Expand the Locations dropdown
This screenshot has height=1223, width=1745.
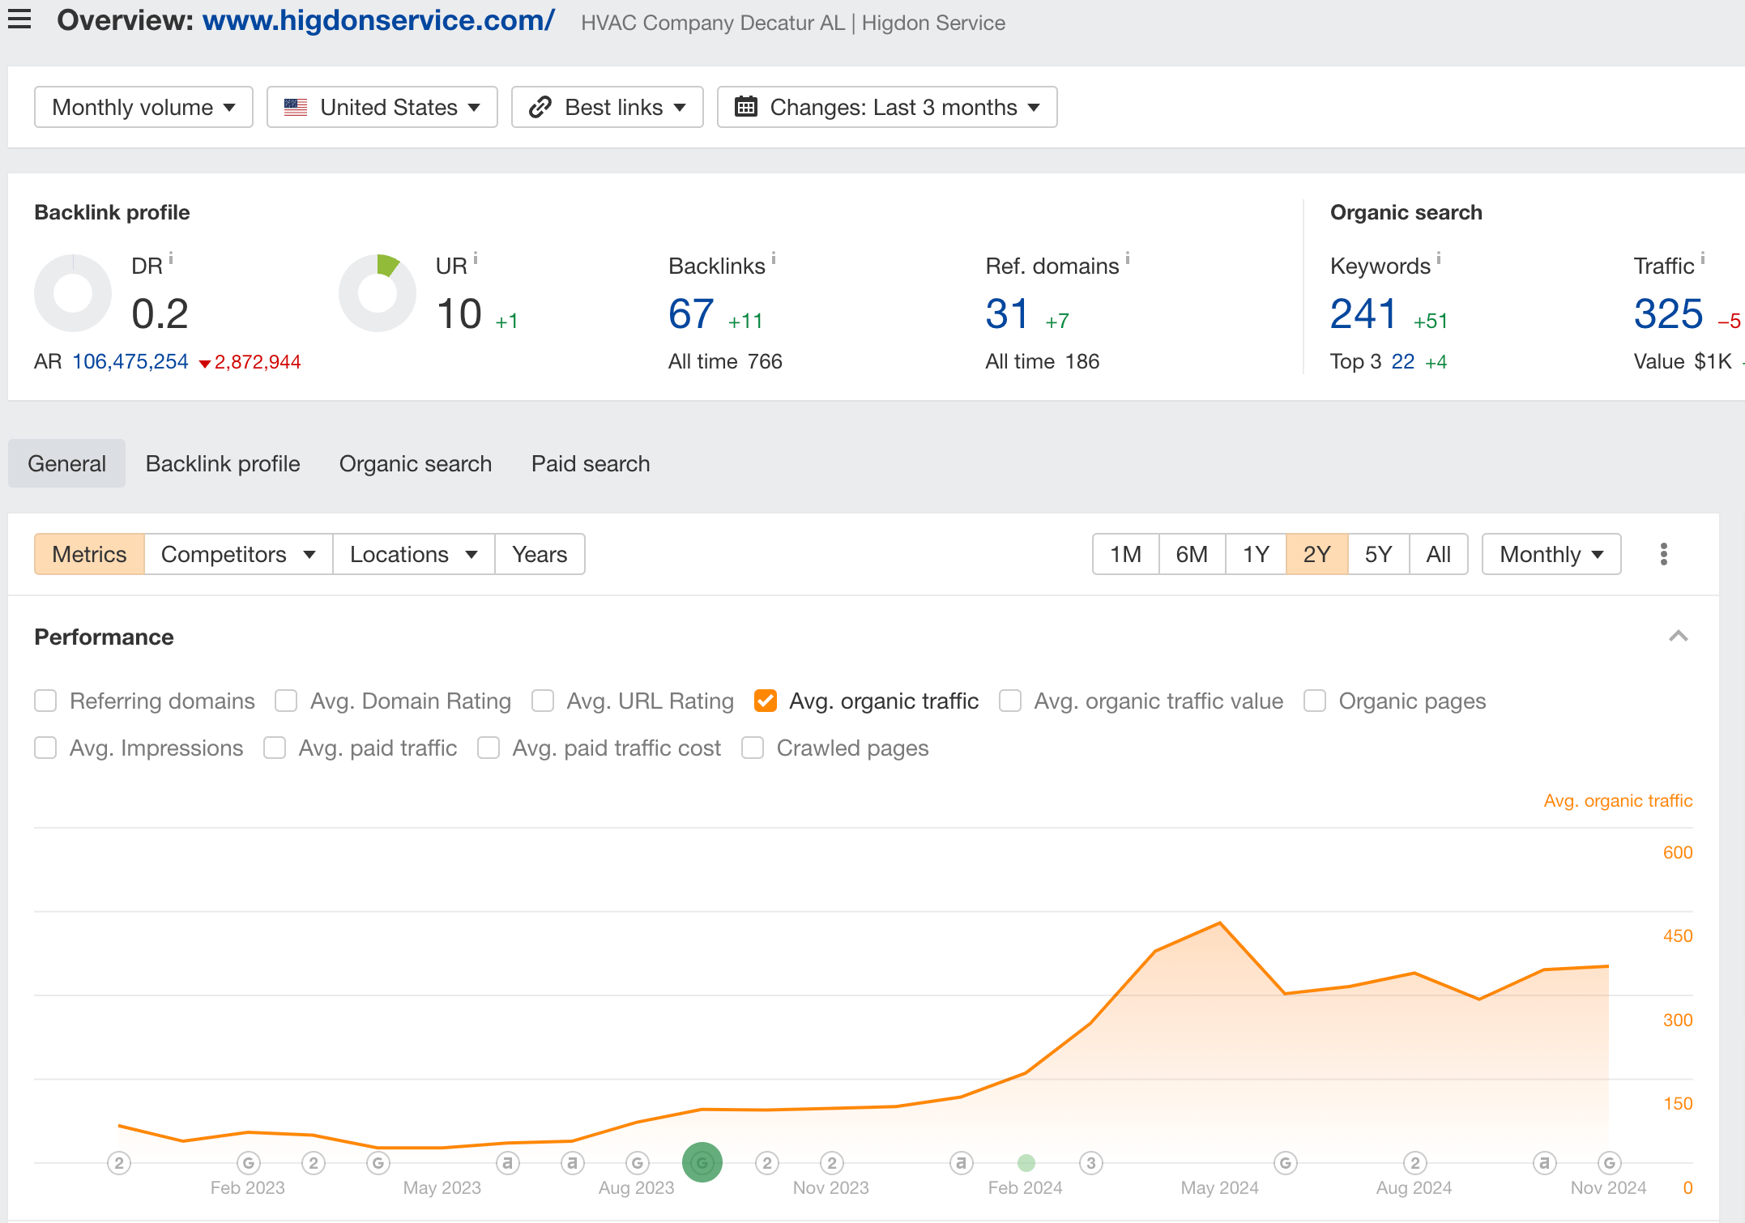(x=414, y=554)
